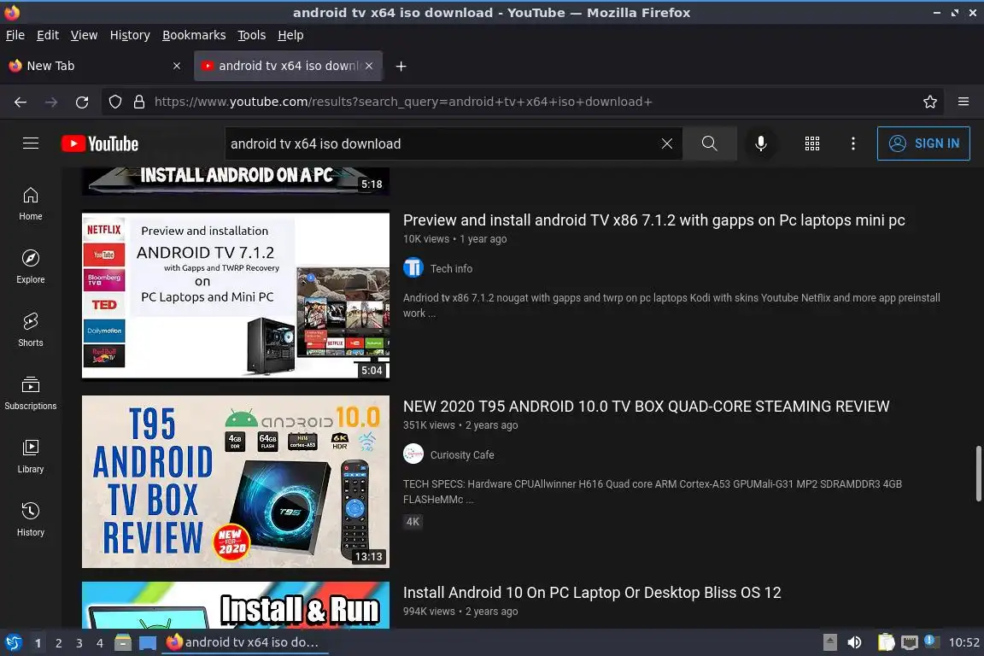Click the YouTube logo
The image size is (984, 656).
100,143
